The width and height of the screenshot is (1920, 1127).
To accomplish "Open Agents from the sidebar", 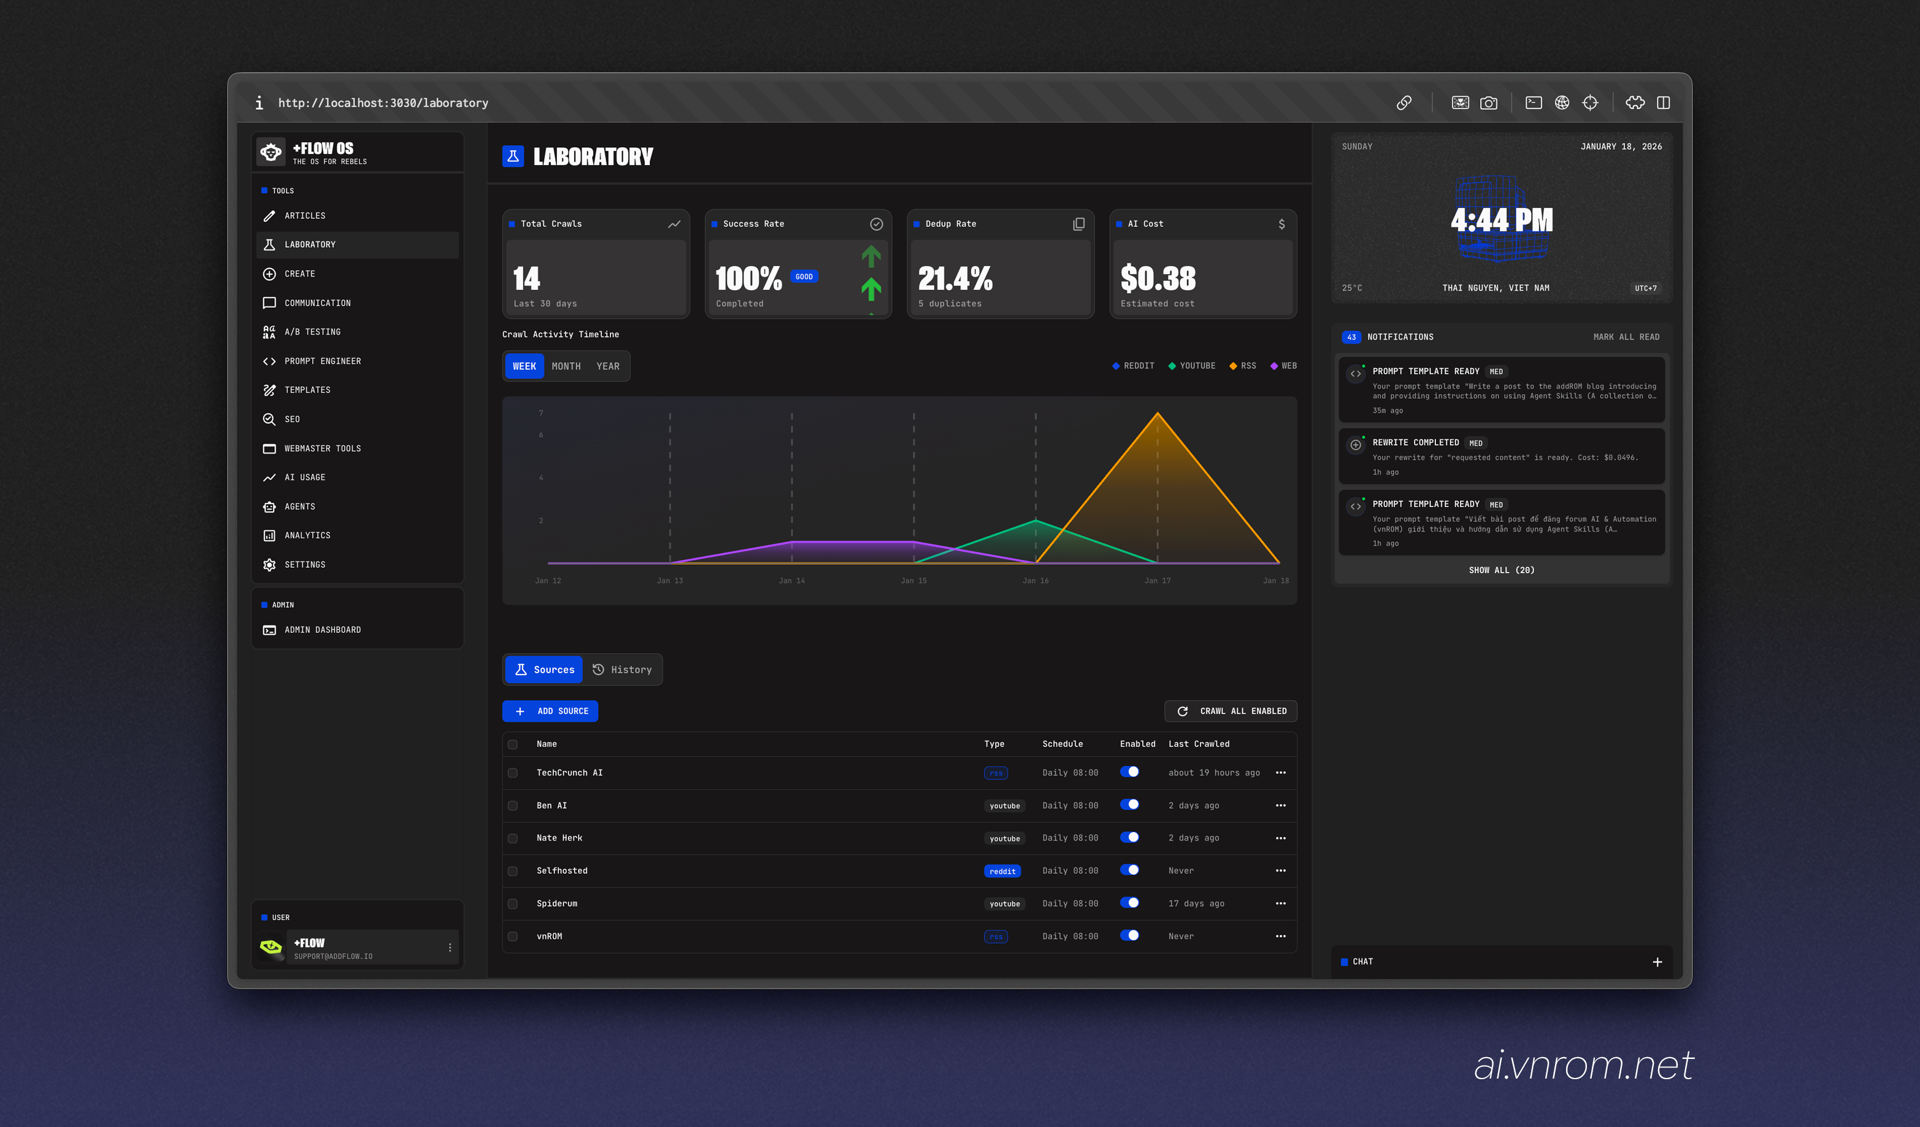I will tap(299, 506).
